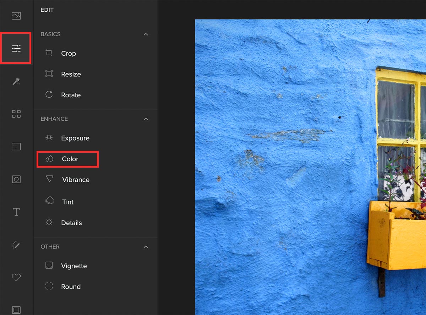This screenshot has height=315, width=426.
Task: Open the Text tool in sidebar
Action: [16, 212]
